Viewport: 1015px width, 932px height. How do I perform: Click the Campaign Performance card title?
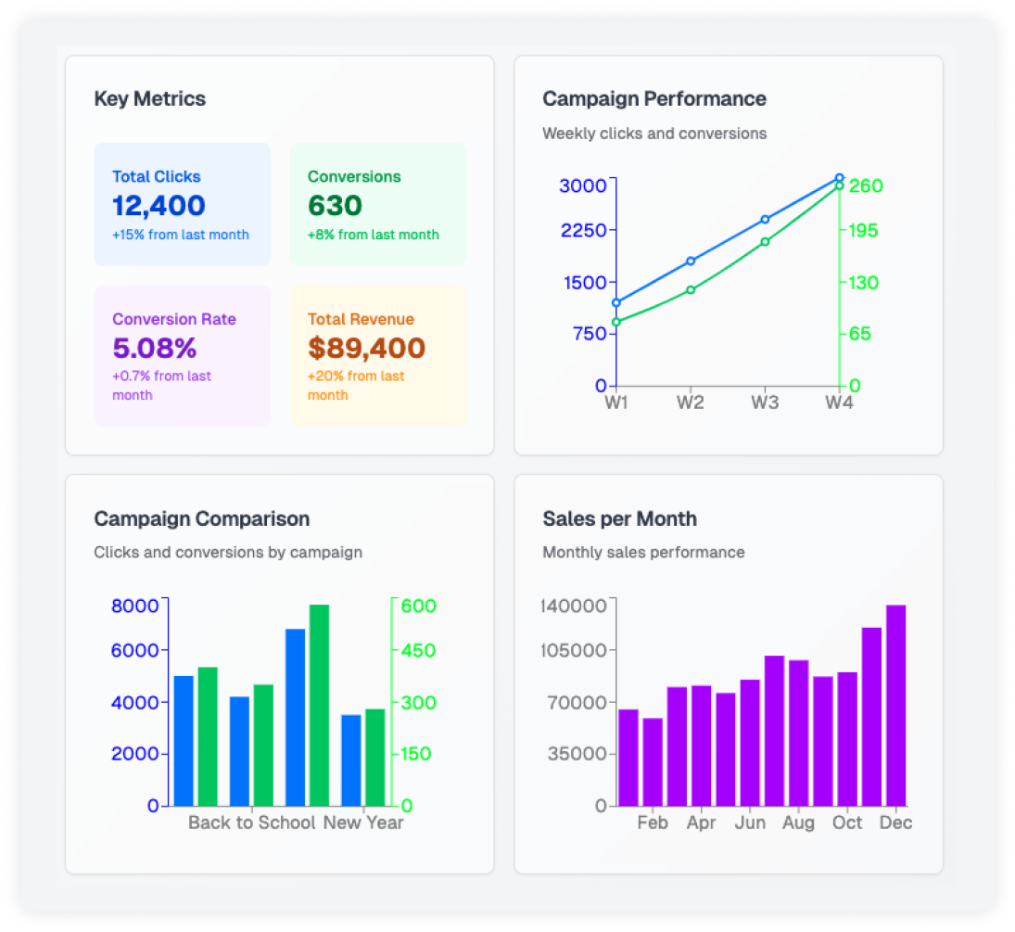pyautogui.click(x=653, y=98)
